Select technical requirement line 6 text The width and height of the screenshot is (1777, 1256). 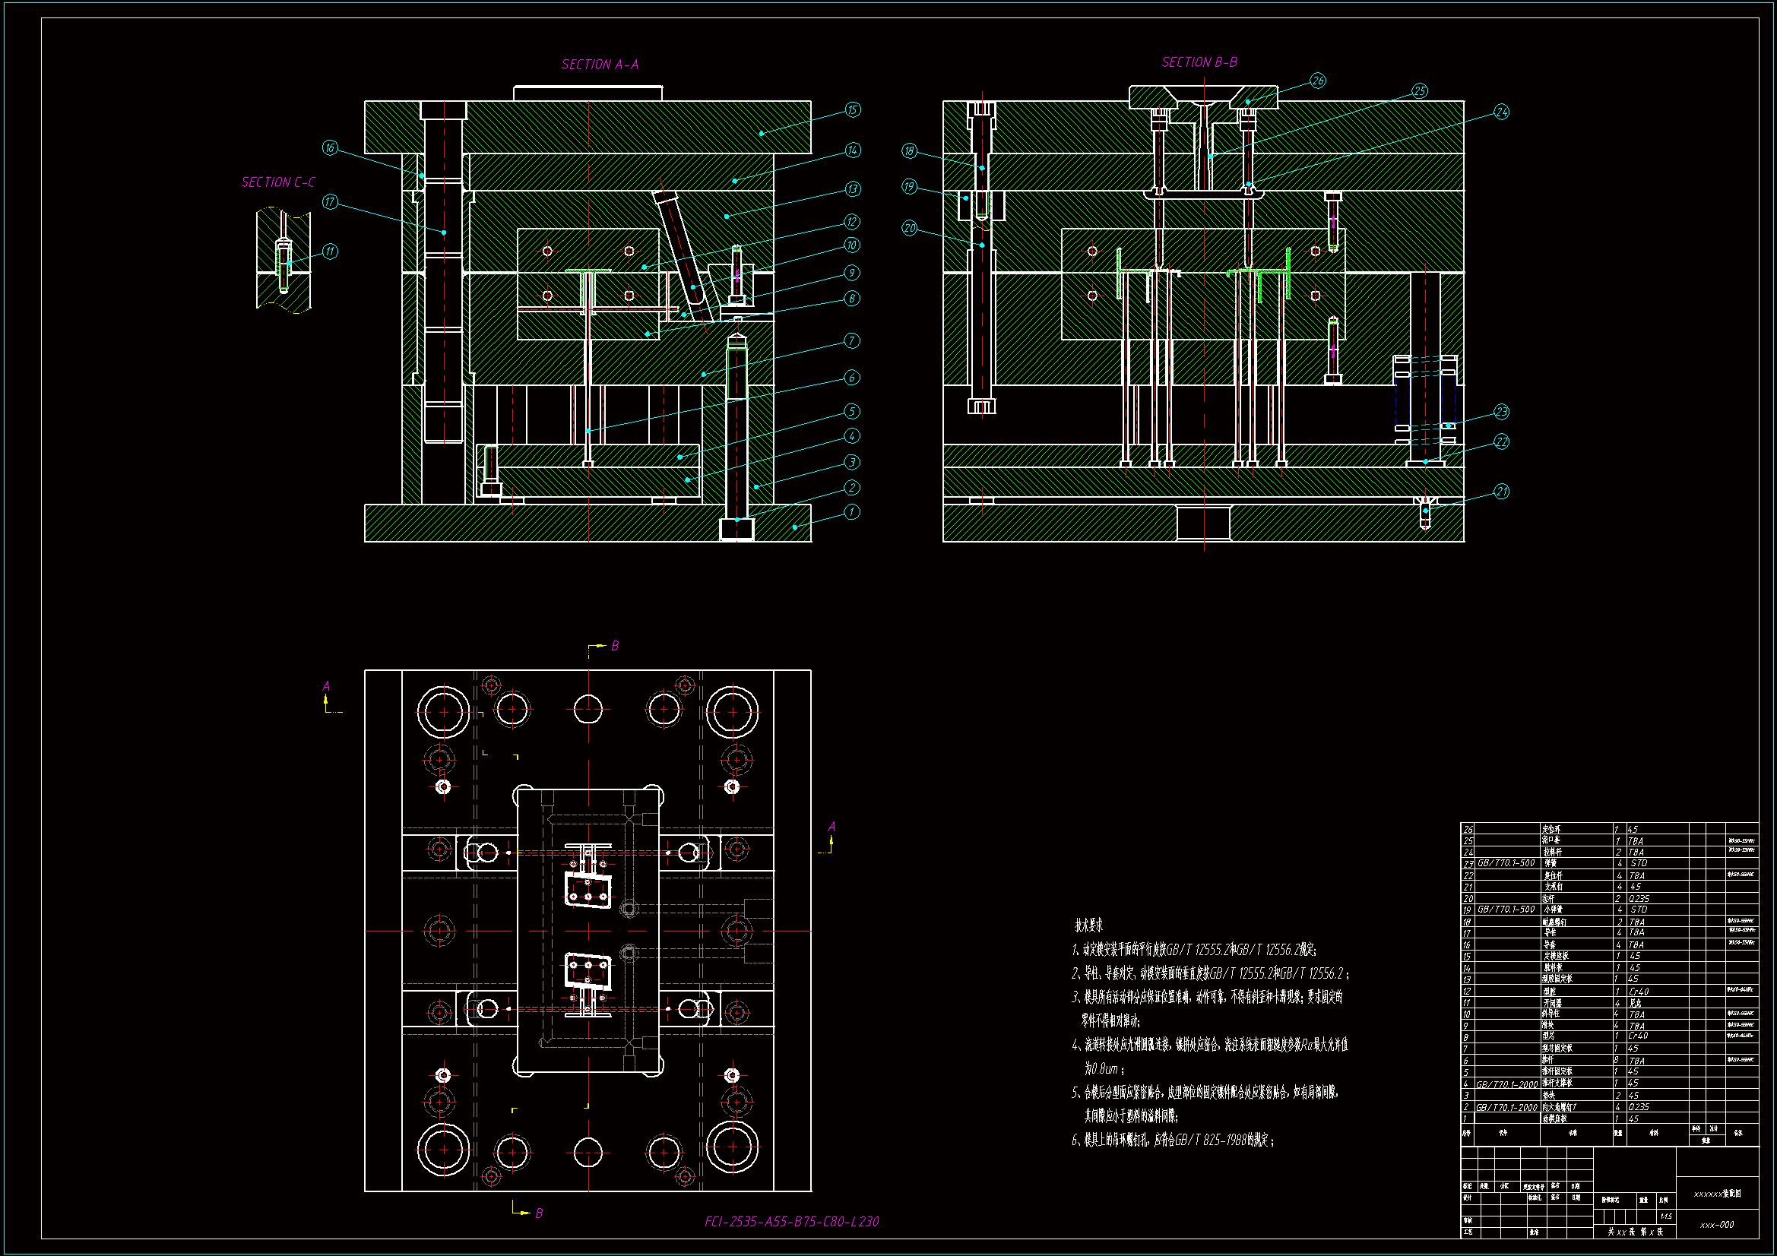[1172, 1140]
